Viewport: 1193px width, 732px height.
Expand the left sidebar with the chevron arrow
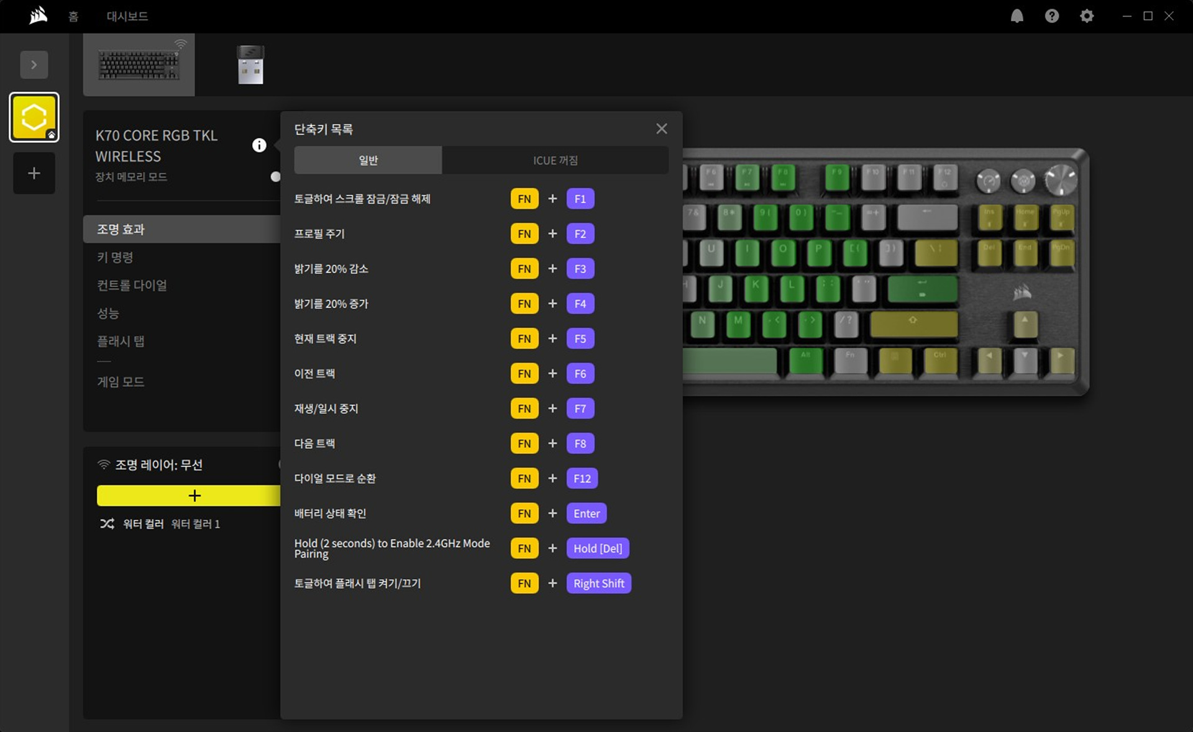click(x=34, y=65)
